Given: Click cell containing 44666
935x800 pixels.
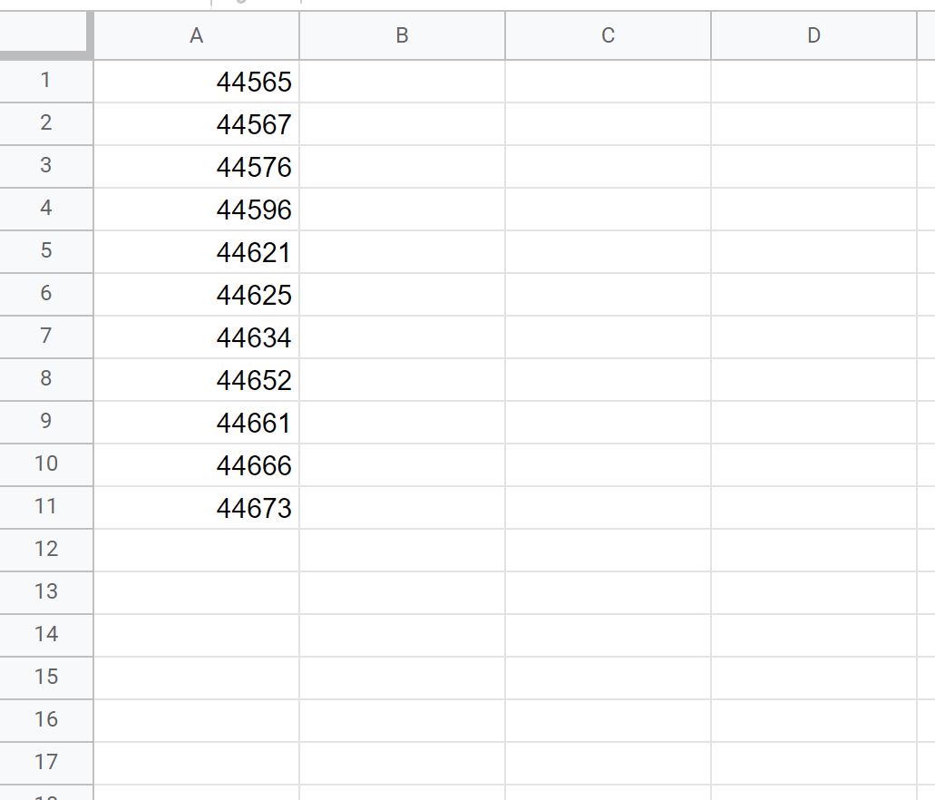Looking at the screenshot, I should (196, 464).
